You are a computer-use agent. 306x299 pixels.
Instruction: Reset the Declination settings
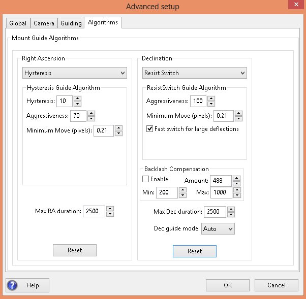coord(195,251)
